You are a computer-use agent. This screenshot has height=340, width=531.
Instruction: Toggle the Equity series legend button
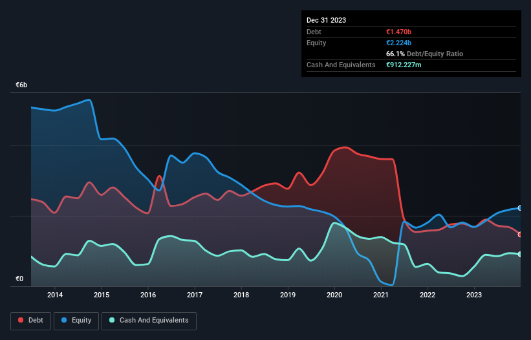pos(76,321)
